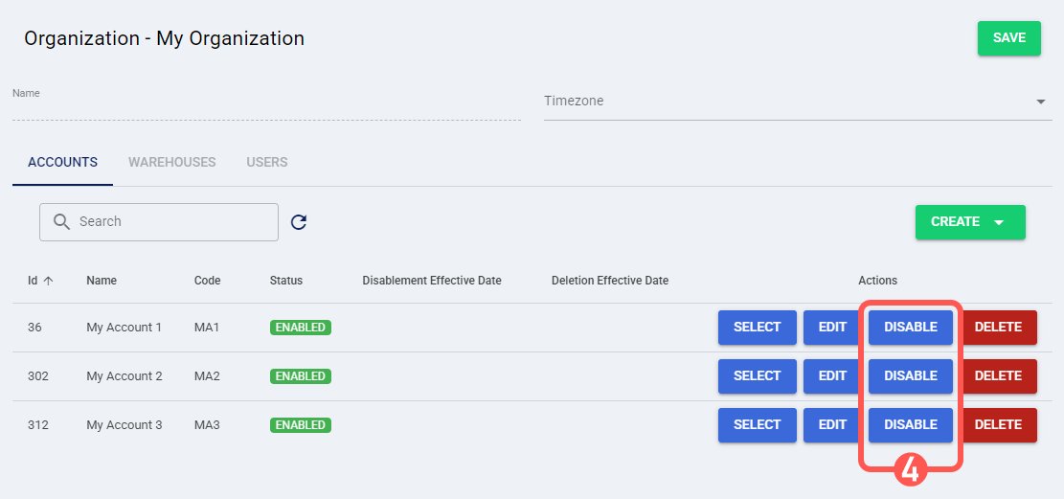
Task: Click SELECT for My Account 3
Action: [x=757, y=424]
